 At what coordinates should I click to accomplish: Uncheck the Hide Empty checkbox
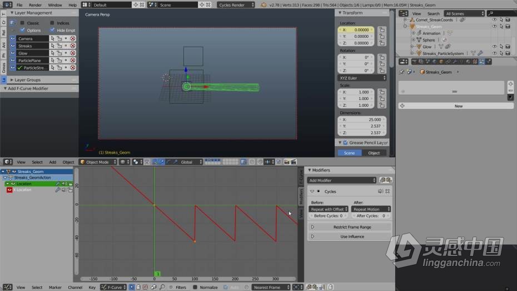coord(52,30)
